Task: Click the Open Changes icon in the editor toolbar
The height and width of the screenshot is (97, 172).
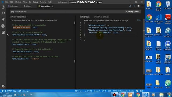Action: 130,6
